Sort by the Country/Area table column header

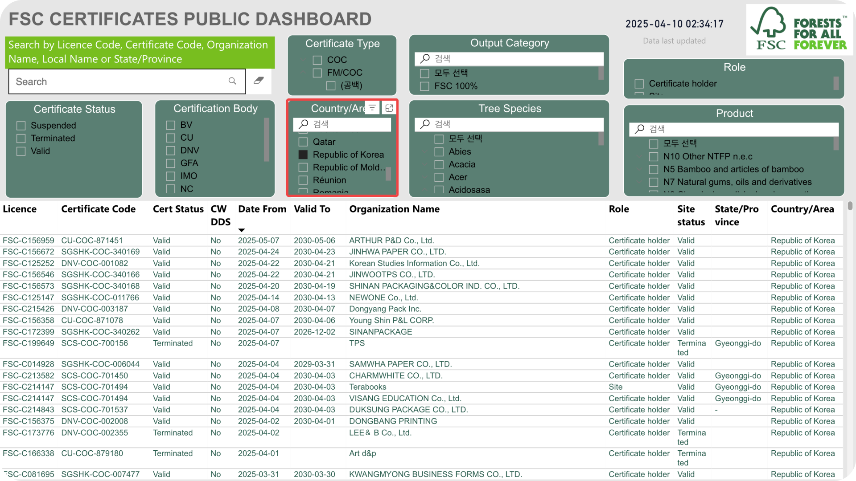802,209
